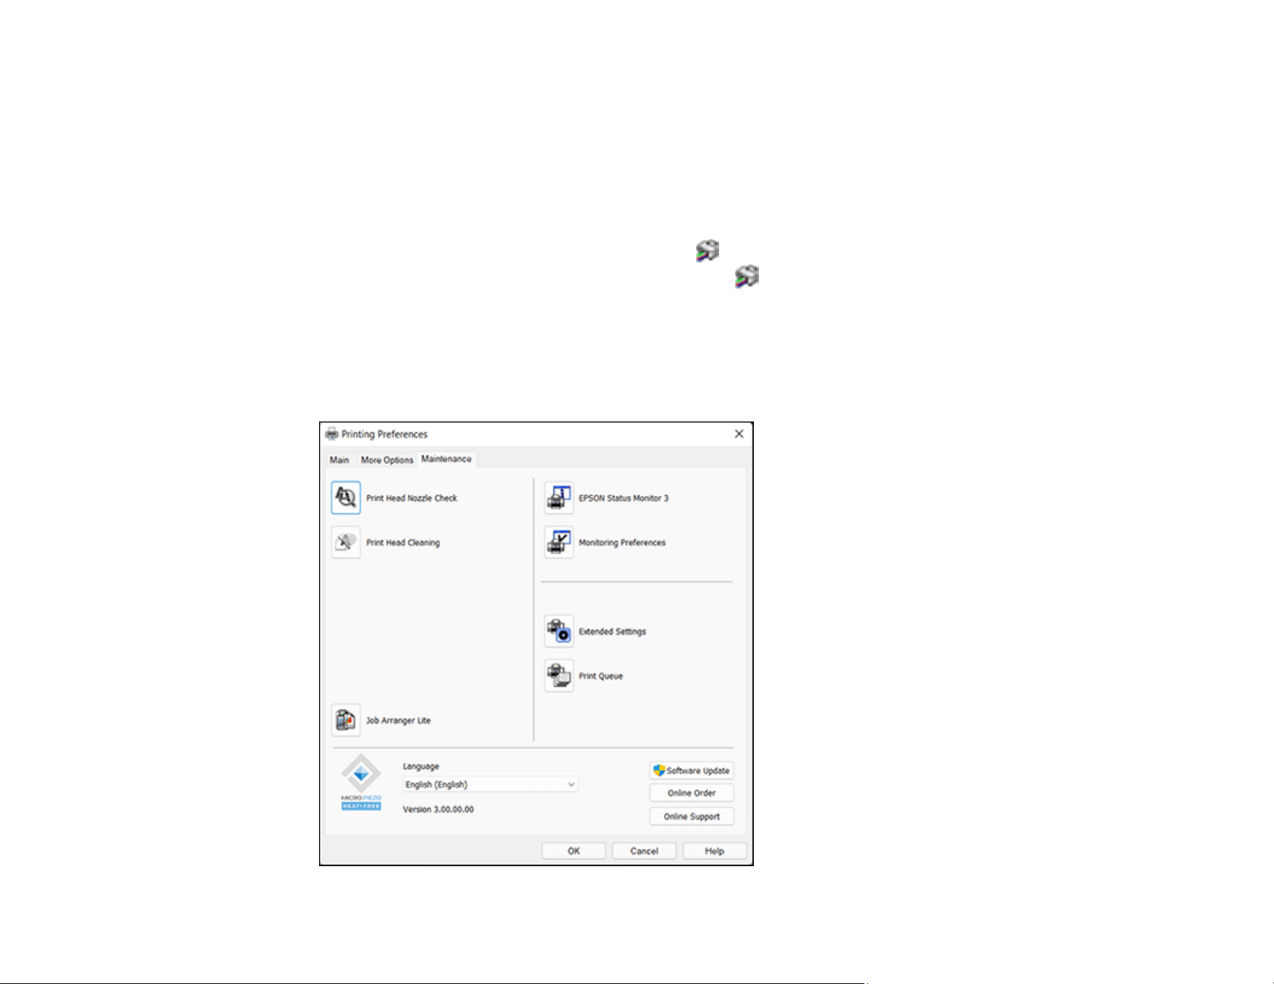Open Online Support

coord(692,816)
